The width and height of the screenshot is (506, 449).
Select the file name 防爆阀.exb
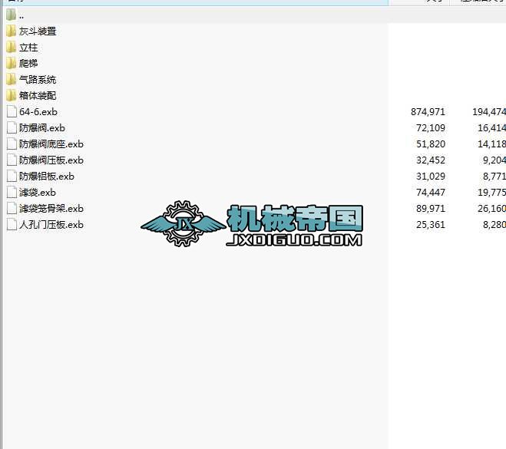(x=42, y=128)
